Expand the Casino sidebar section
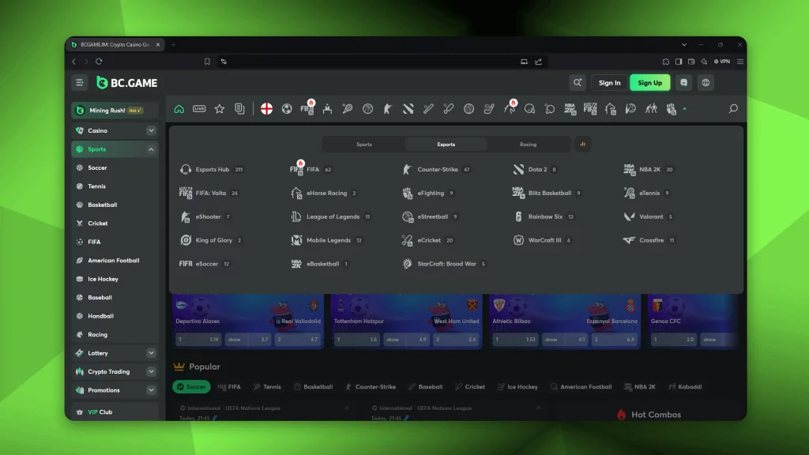The image size is (809, 455). point(151,130)
